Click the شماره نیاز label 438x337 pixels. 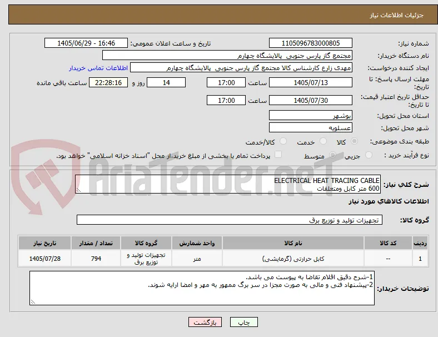[x=414, y=43]
